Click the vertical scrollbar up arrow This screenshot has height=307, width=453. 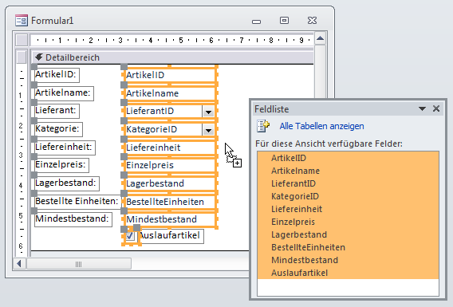[320, 39]
